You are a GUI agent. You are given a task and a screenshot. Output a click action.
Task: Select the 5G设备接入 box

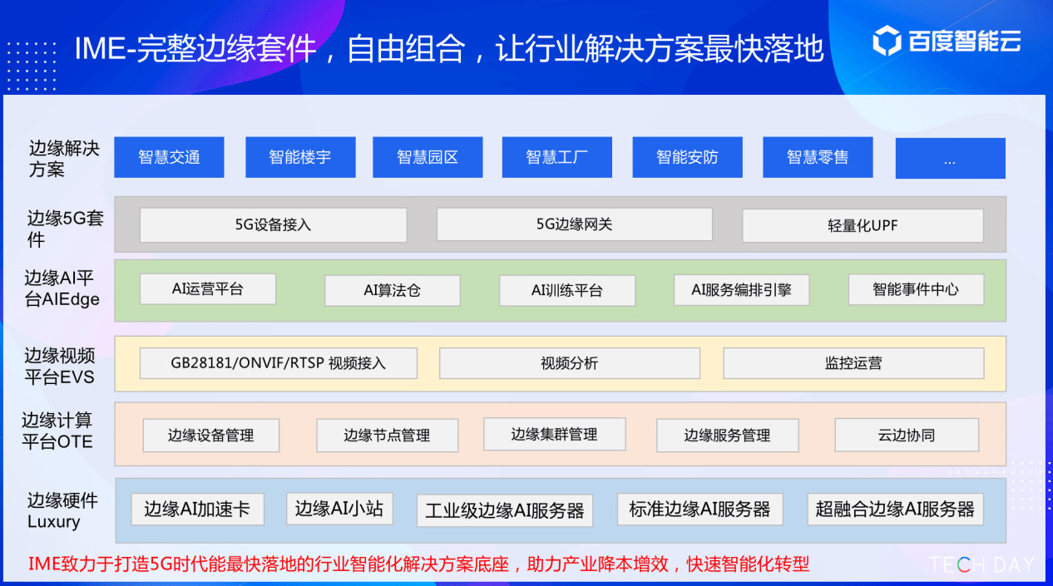coord(274,225)
